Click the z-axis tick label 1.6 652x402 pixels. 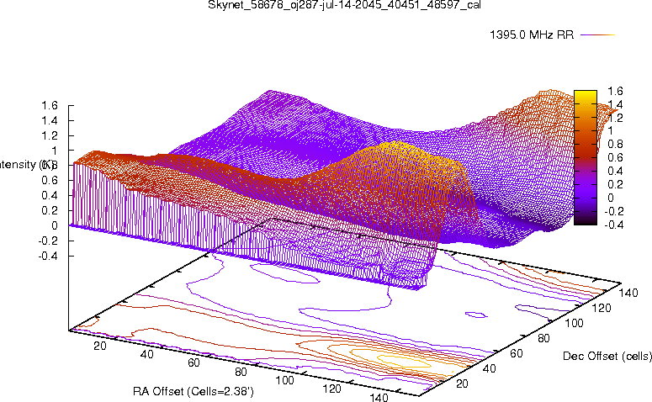click(49, 106)
